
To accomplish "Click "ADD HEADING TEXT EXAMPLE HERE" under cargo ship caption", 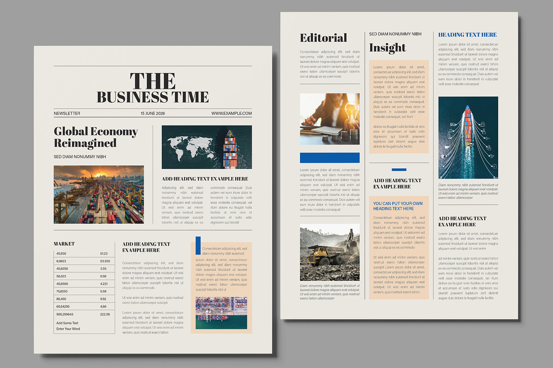I will point(462,221).
